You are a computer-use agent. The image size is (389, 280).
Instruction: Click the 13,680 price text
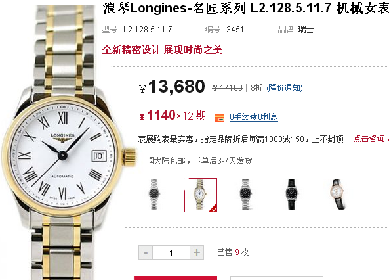[176, 87]
